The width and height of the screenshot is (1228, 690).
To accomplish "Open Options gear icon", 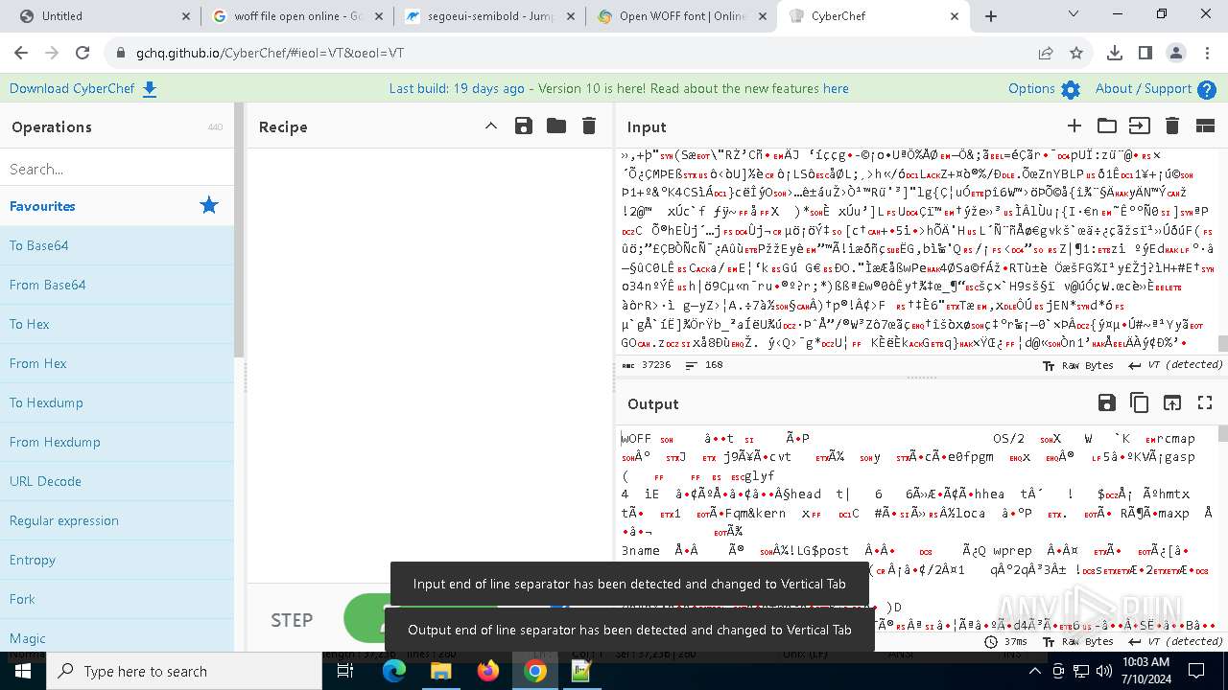I will click(x=1071, y=89).
